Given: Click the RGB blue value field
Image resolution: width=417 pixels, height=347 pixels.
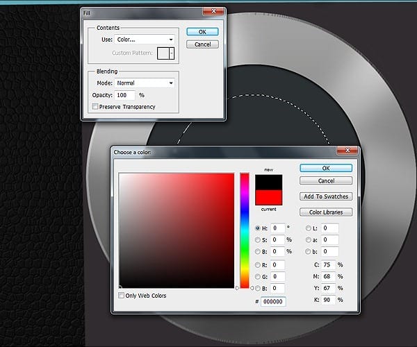Looking at the screenshot, I should [x=277, y=288].
